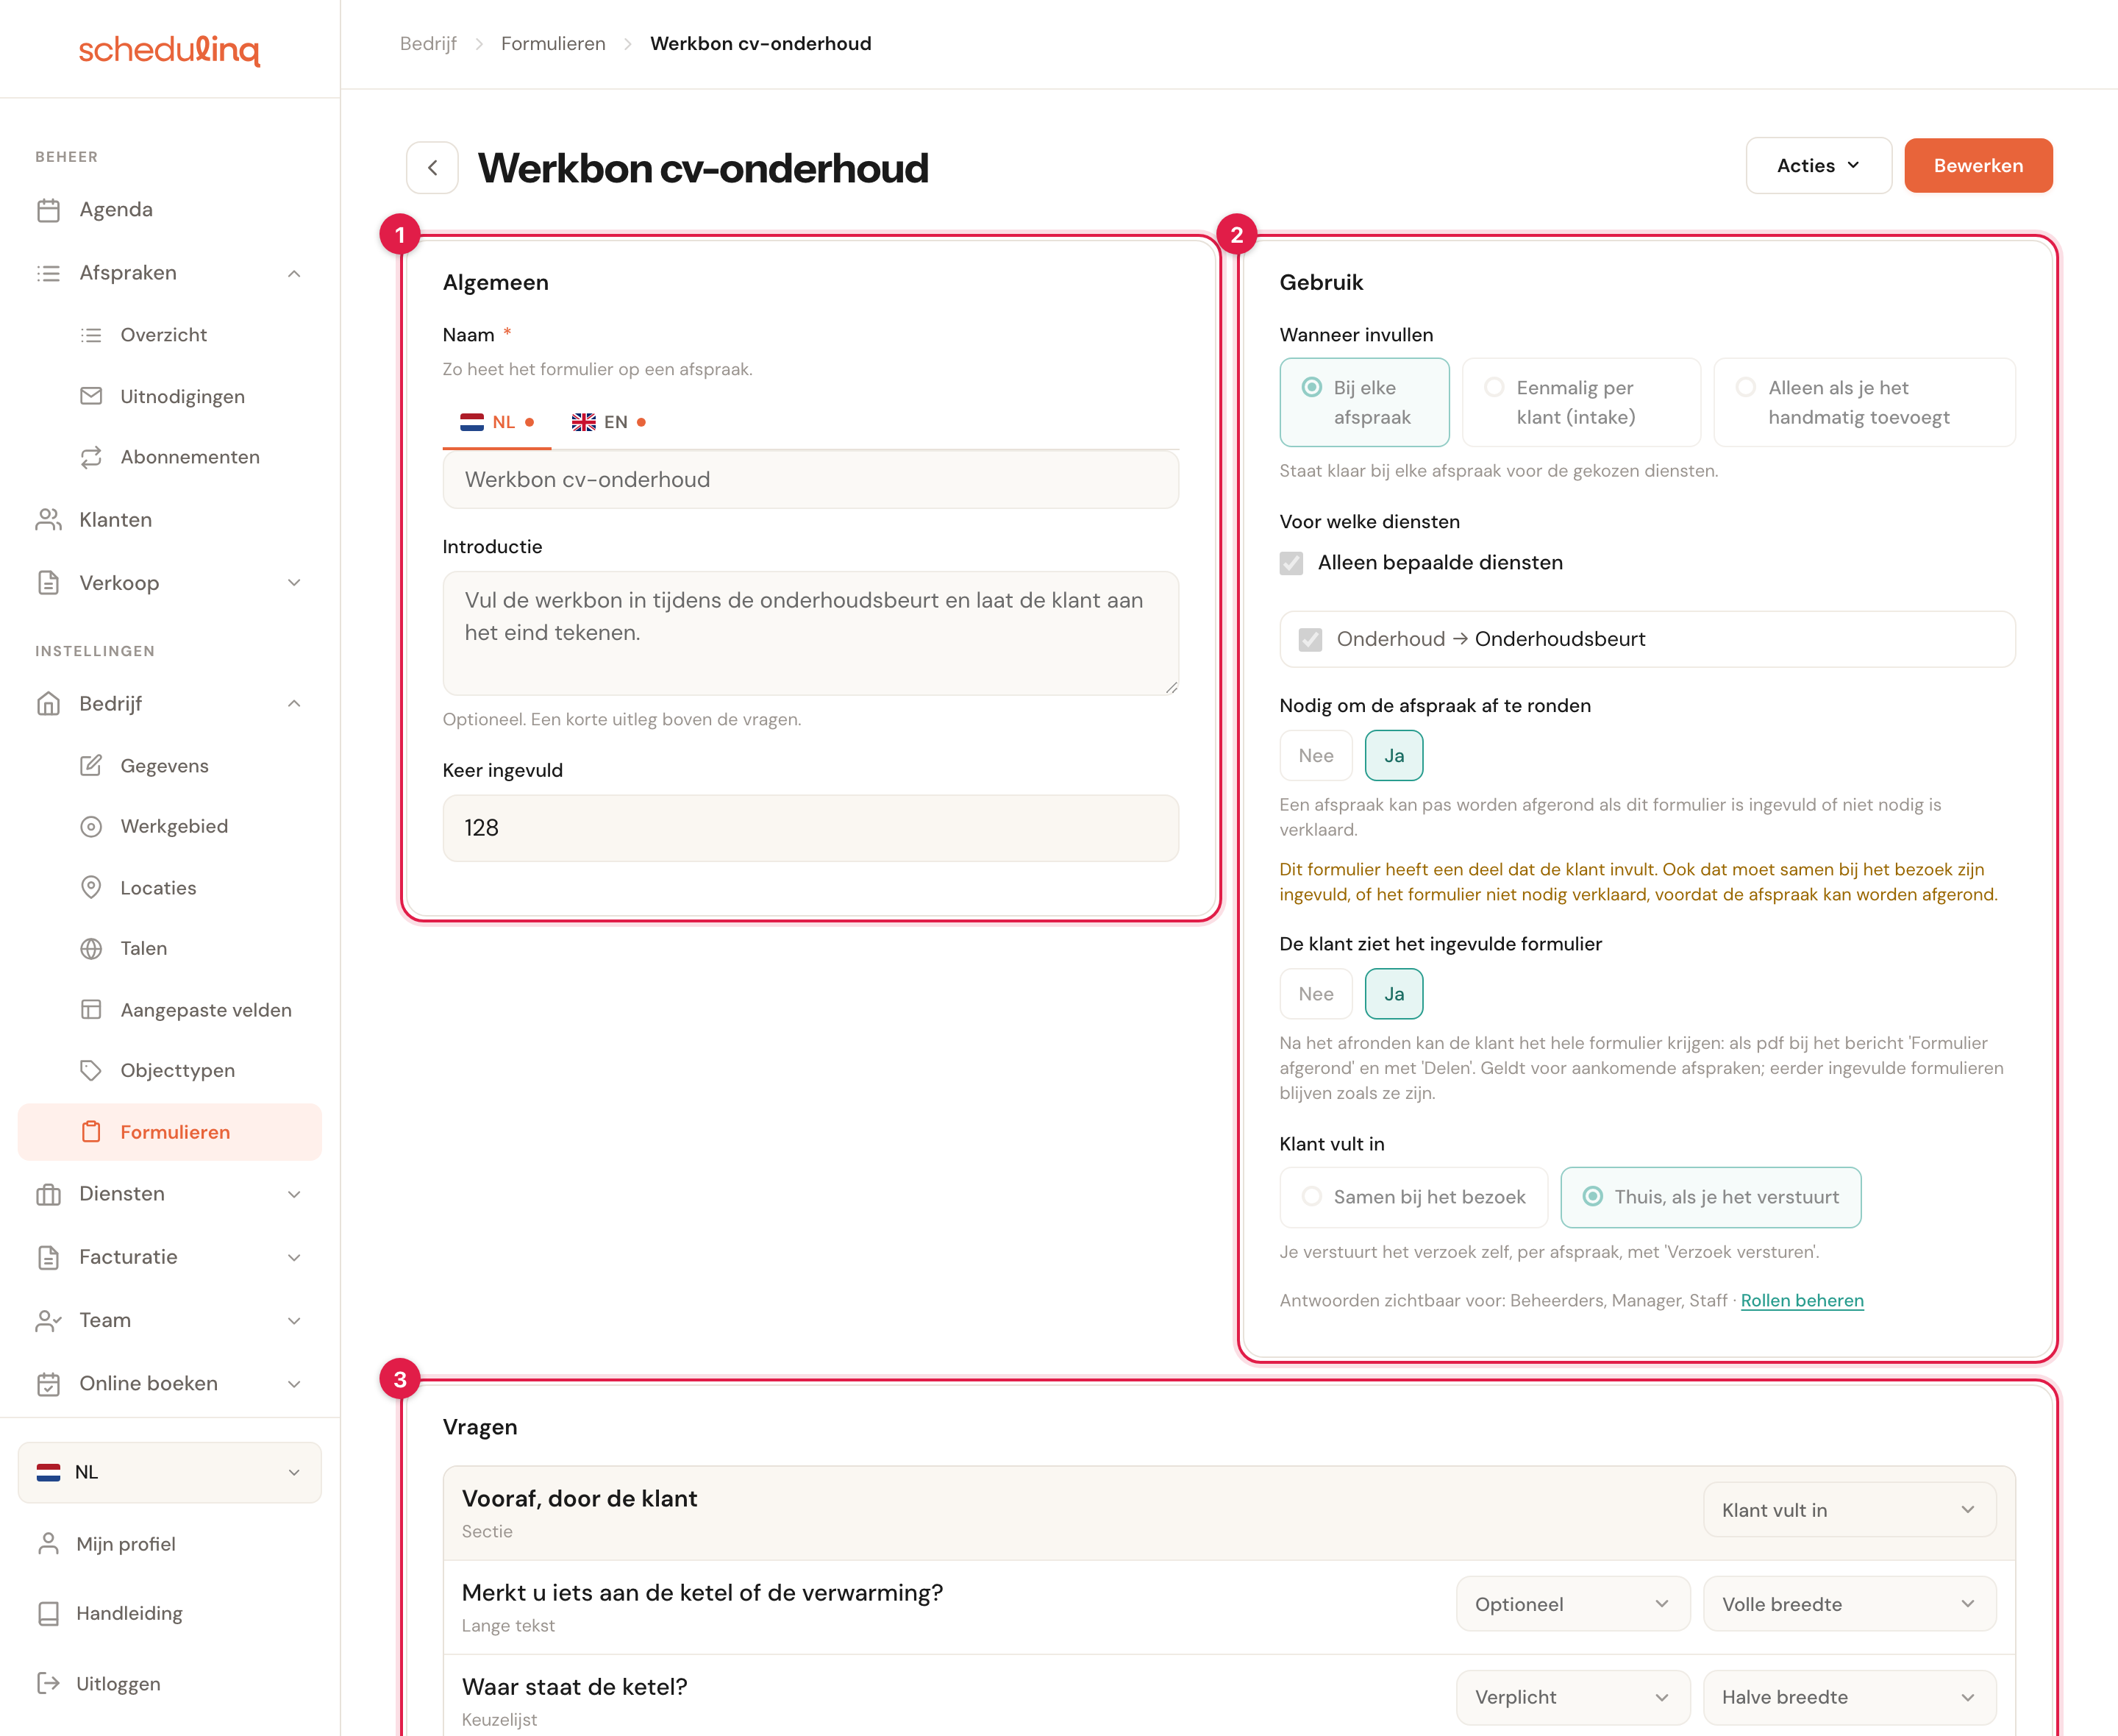Click the Afspraken list icon
Screen dimensions: 2118x1736
[48, 273]
